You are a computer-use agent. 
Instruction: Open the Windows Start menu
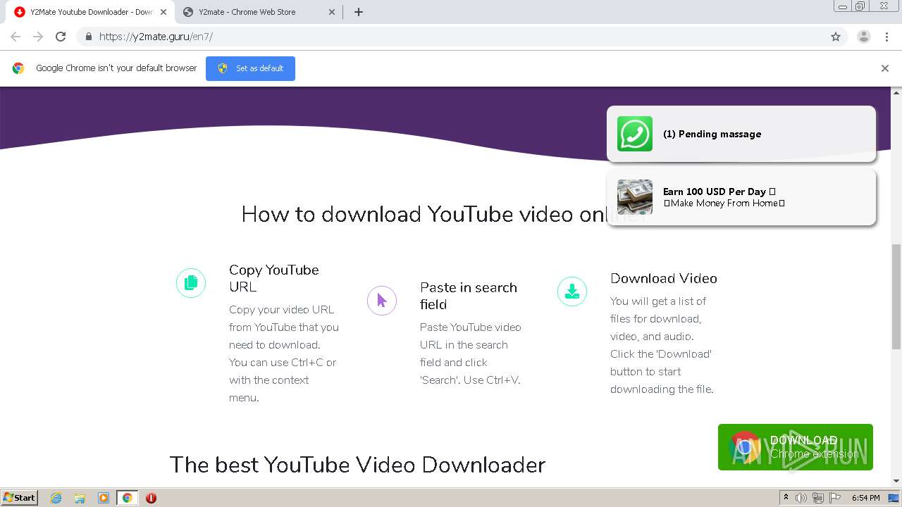[x=19, y=497]
